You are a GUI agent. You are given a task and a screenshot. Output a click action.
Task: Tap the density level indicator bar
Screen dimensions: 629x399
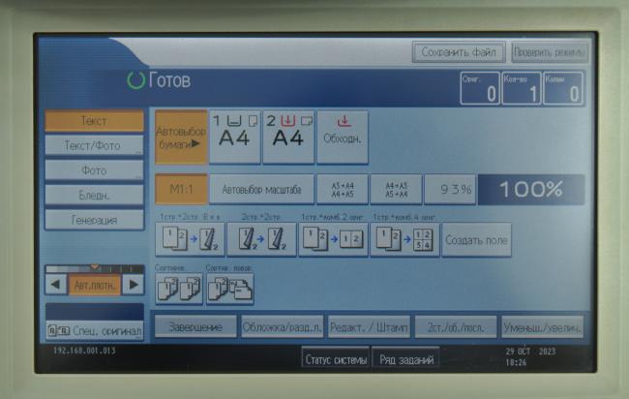pyautogui.click(x=95, y=268)
